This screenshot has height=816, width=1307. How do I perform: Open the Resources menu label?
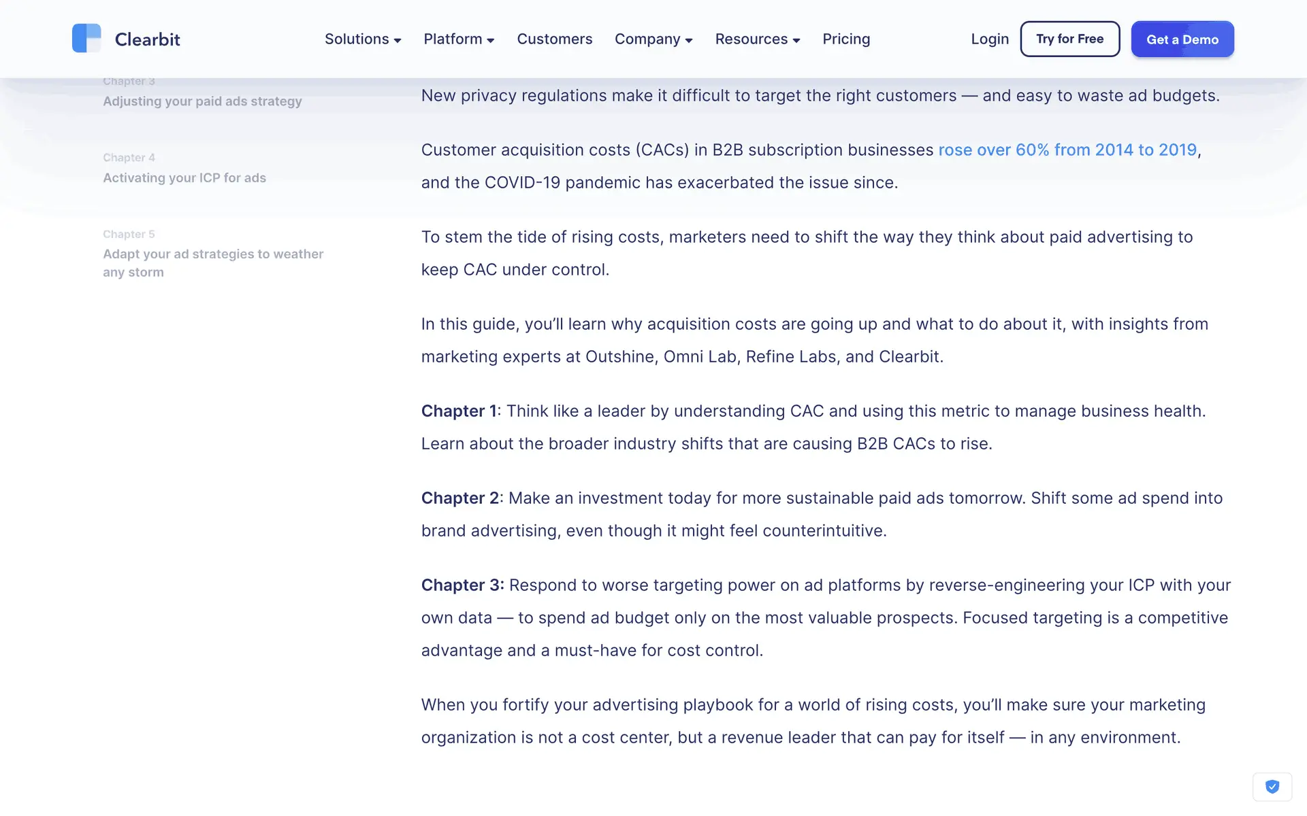point(751,39)
